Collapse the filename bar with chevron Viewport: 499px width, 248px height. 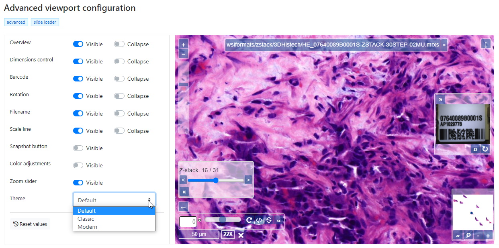click(444, 45)
